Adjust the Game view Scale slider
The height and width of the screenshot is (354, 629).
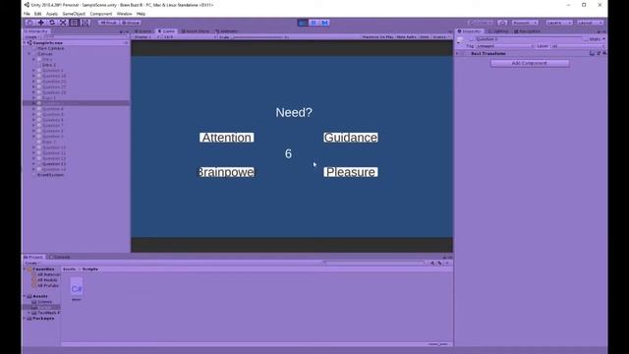(x=258, y=37)
